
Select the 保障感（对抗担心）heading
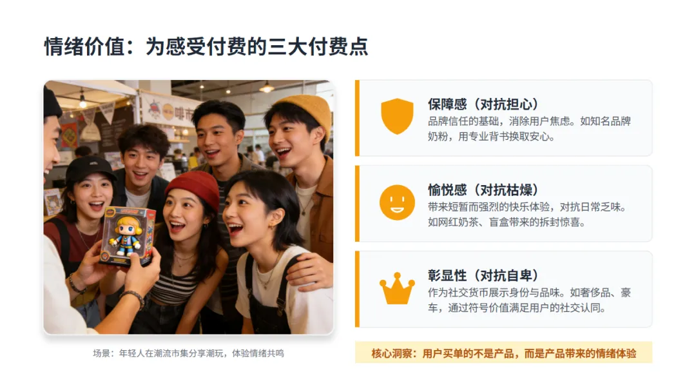[483, 104]
